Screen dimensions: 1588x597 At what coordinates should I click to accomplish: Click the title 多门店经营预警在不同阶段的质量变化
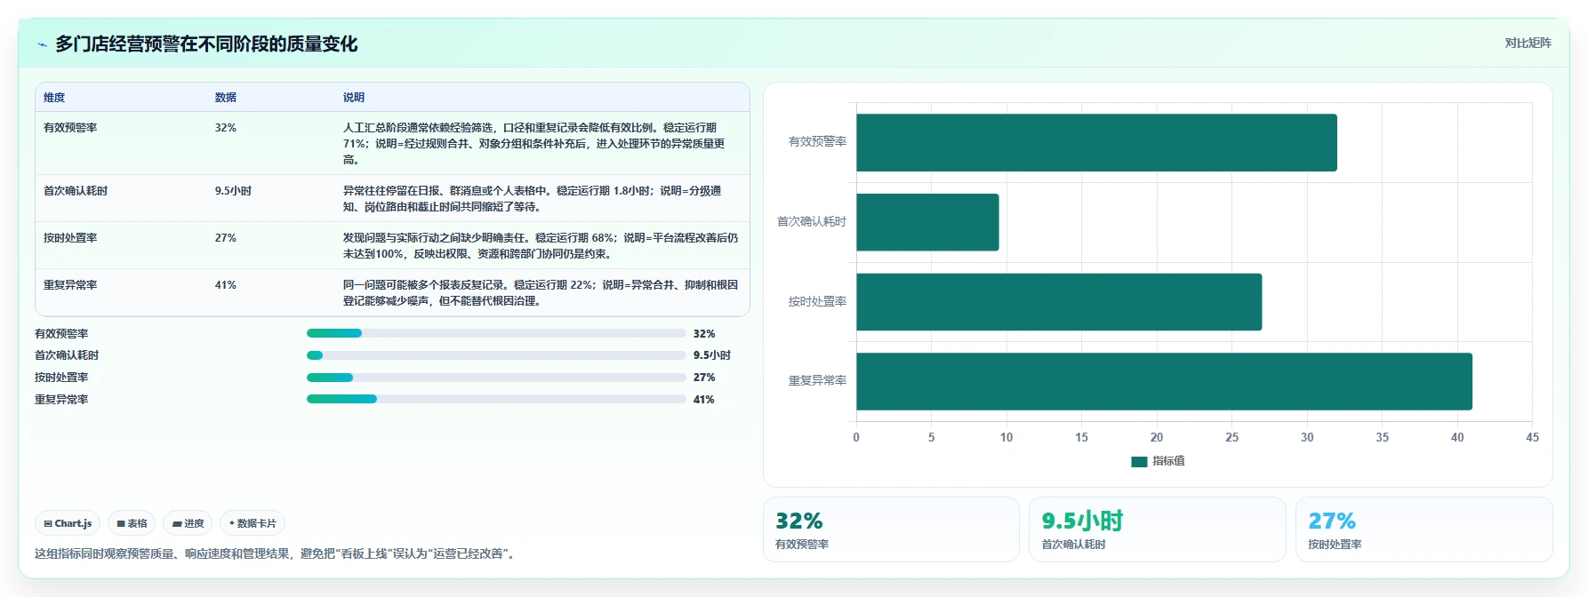[206, 44]
